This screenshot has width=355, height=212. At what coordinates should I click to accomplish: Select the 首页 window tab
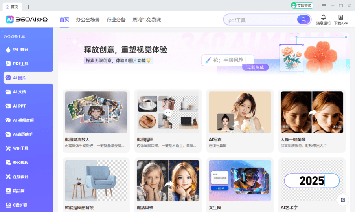pyautogui.click(x=13, y=7)
